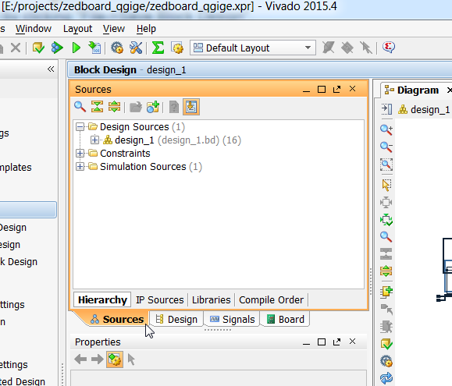Click Zoom Out on the Diagram toolbar

[386, 147]
